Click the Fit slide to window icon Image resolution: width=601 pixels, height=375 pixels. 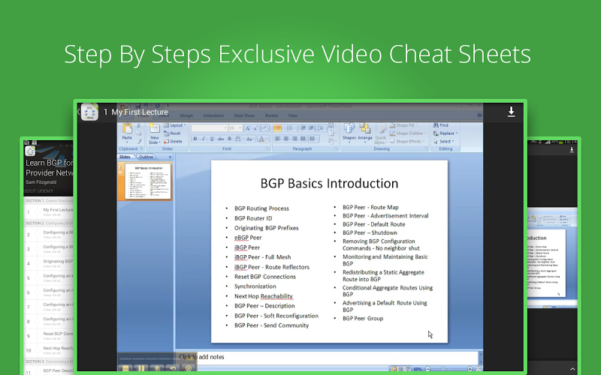point(479,369)
